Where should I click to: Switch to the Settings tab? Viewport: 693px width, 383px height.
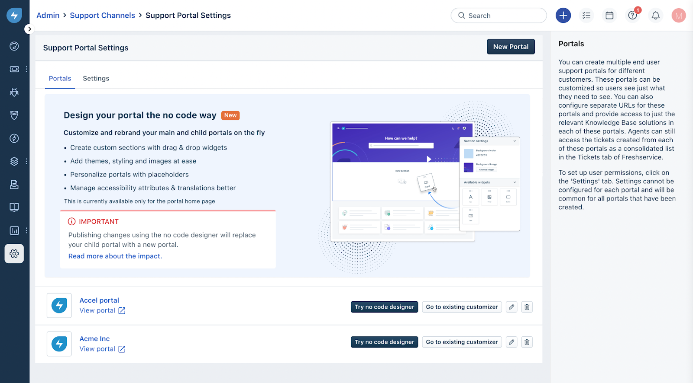click(96, 79)
